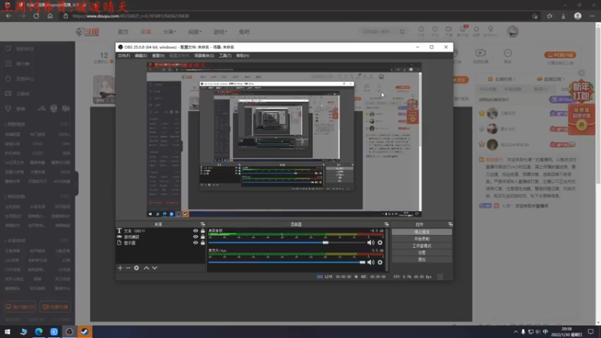Click the browser address bar URL

130,16
